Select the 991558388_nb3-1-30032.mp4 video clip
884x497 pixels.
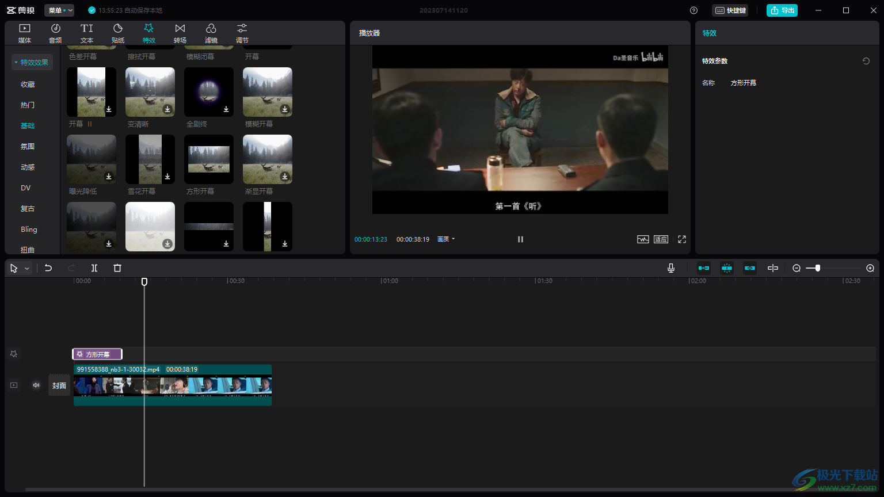(173, 385)
